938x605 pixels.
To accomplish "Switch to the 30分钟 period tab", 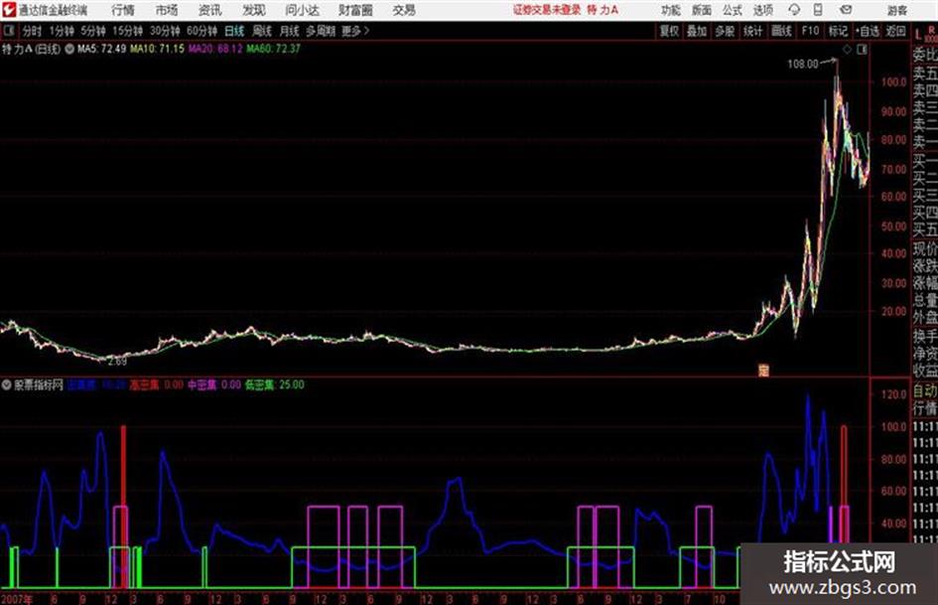I will point(165,31).
